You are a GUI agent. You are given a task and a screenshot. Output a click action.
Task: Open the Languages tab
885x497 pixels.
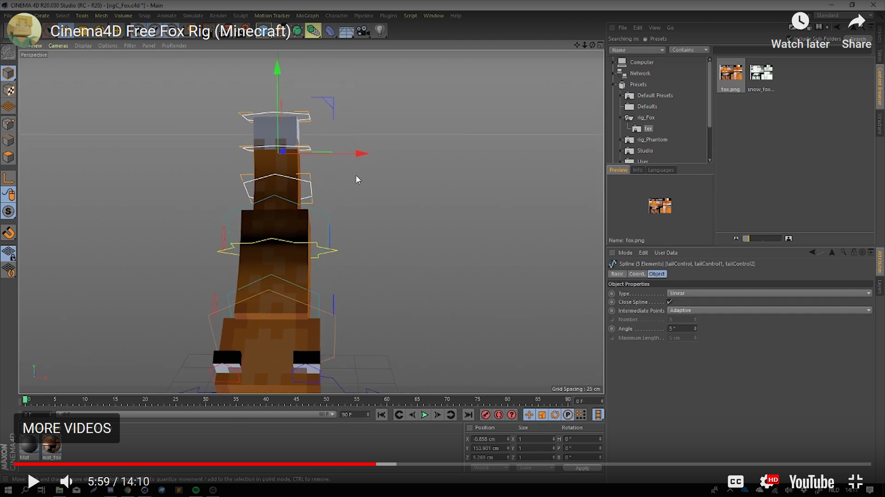661,170
